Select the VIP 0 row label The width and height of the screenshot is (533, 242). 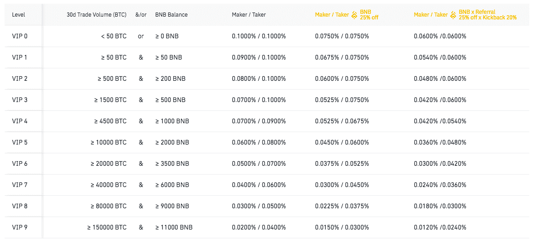20,36
